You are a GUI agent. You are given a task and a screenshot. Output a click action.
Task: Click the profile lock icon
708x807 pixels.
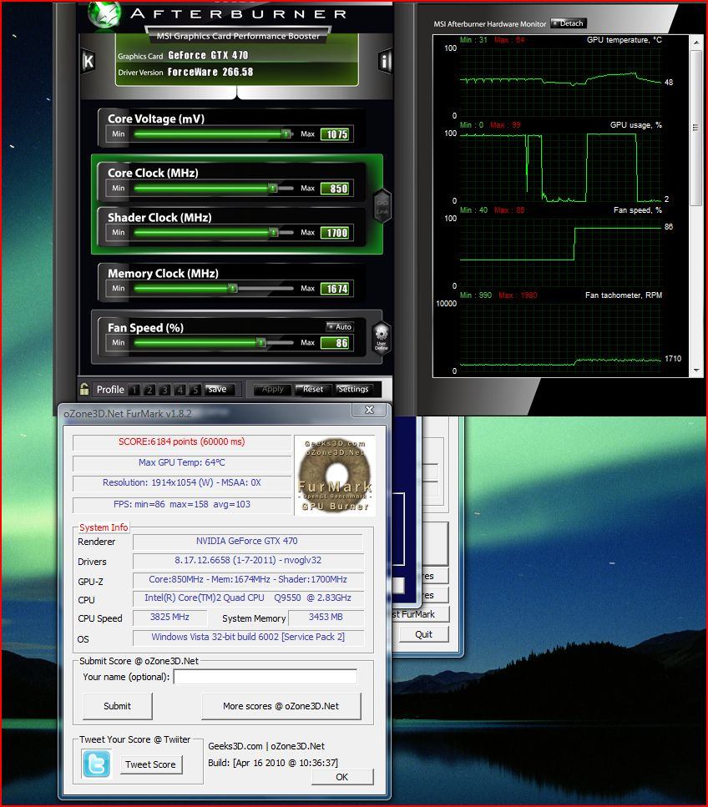84,389
